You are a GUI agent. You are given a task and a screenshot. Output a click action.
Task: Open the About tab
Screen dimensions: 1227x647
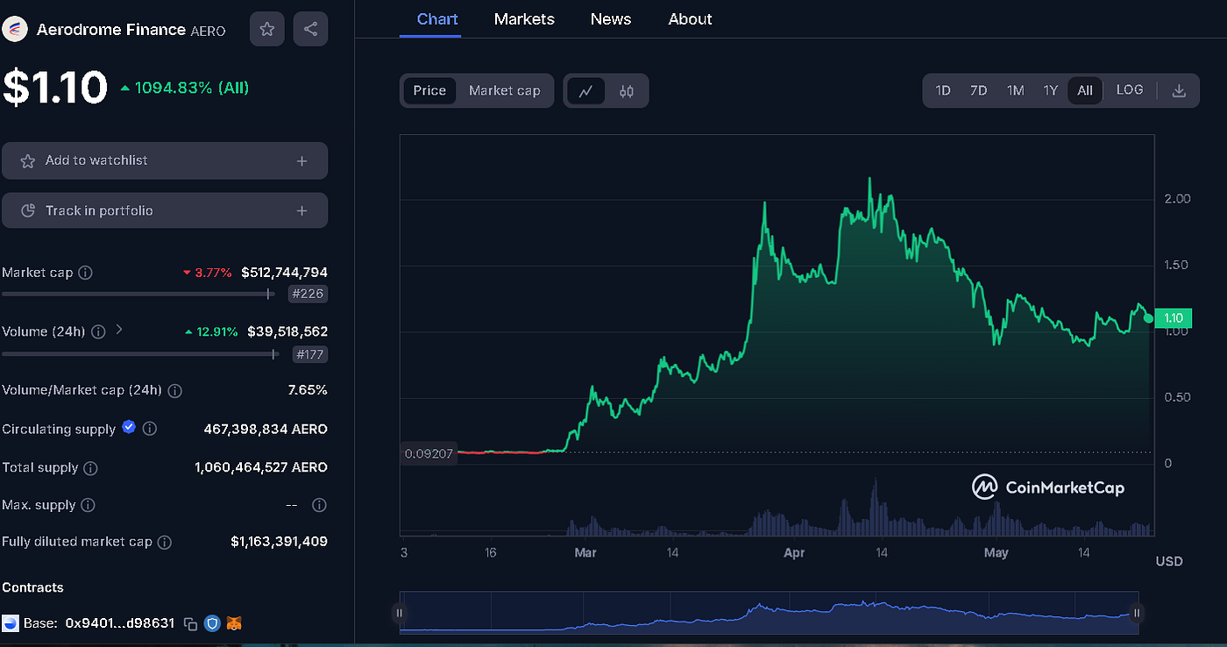pyautogui.click(x=690, y=18)
